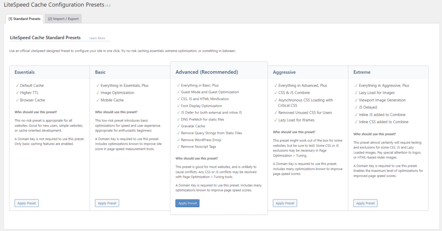Switch to the Standard Presets tab
Viewport: 442px width, 231px height.
[x=24, y=19]
